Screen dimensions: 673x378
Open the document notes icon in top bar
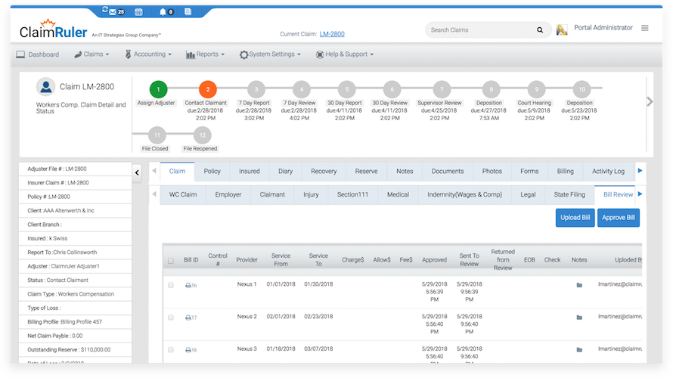pyautogui.click(x=187, y=12)
